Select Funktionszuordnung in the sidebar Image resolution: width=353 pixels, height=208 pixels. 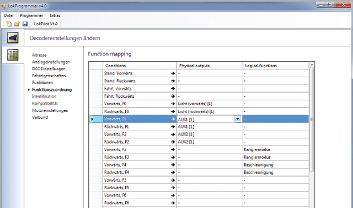[x=52, y=89]
